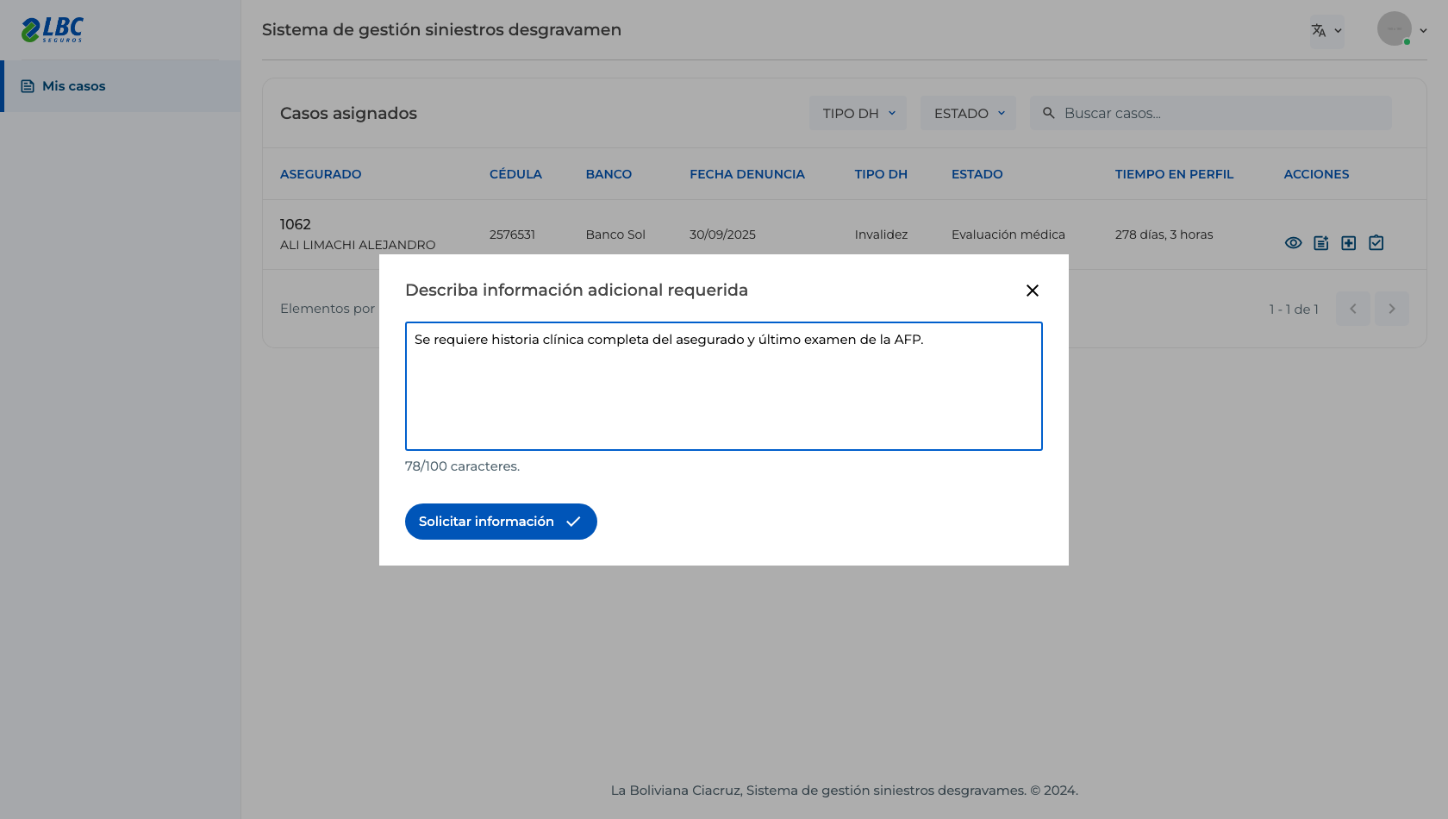Sort by the FECHA DENUNCIA column header
This screenshot has height=819, width=1448.
747,174
